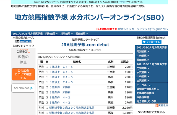Open 門別競馬 » under the 2021/05/25 sidebar section
The height and width of the screenshot is (115, 177).
[143, 68]
